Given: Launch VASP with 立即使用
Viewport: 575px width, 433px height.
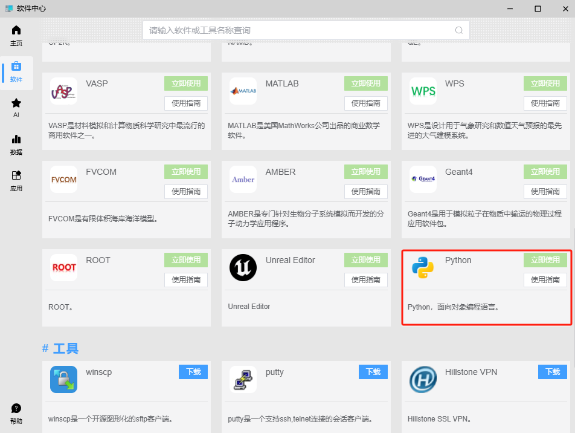Looking at the screenshot, I should point(186,83).
